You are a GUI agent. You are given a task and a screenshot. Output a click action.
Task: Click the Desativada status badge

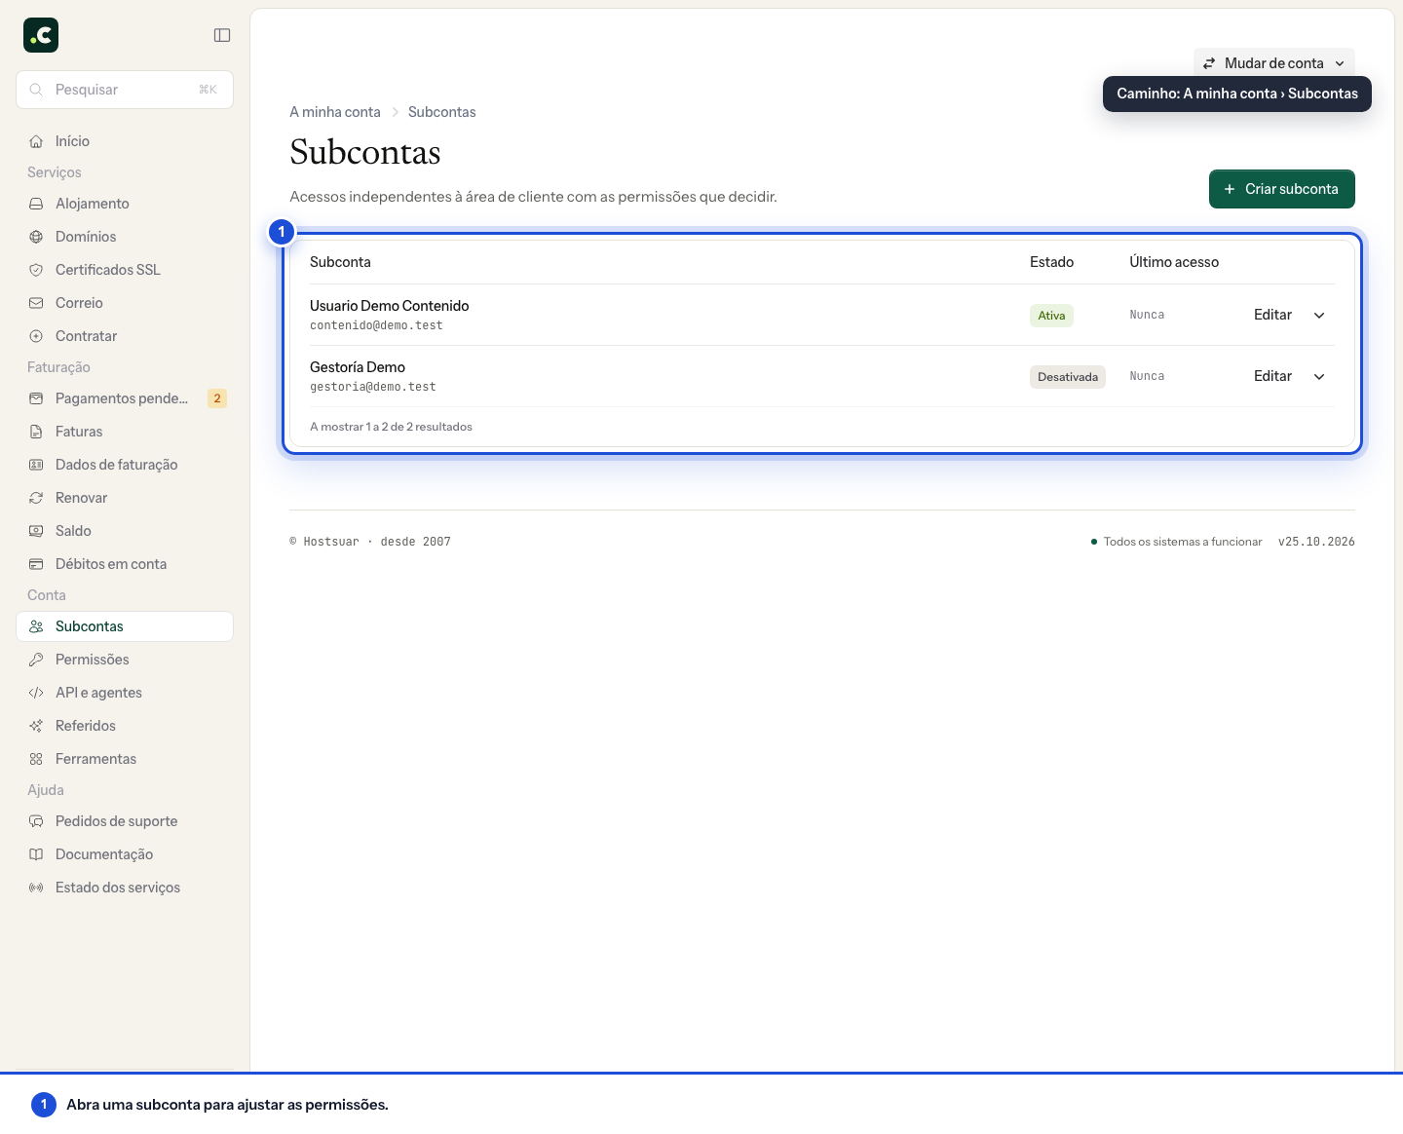pyautogui.click(x=1068, y=377)
